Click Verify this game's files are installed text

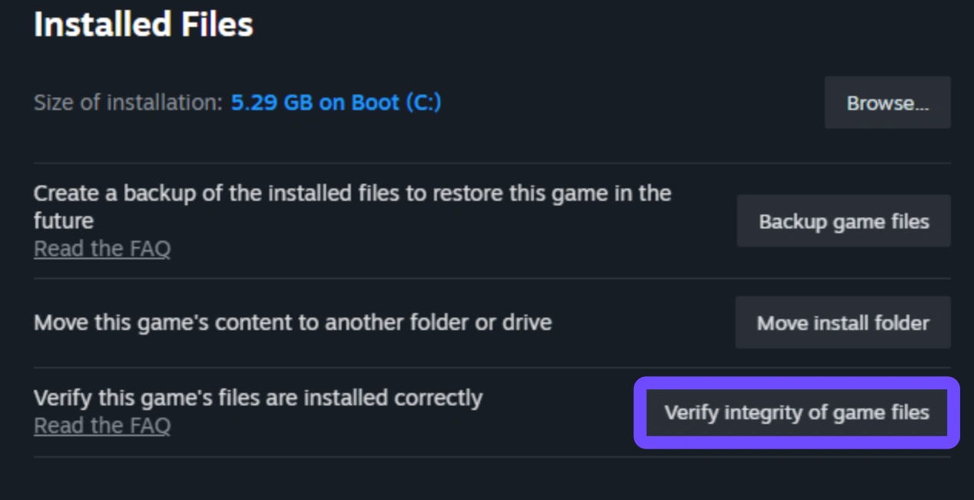pyautogui.click(x=258, y=398)
